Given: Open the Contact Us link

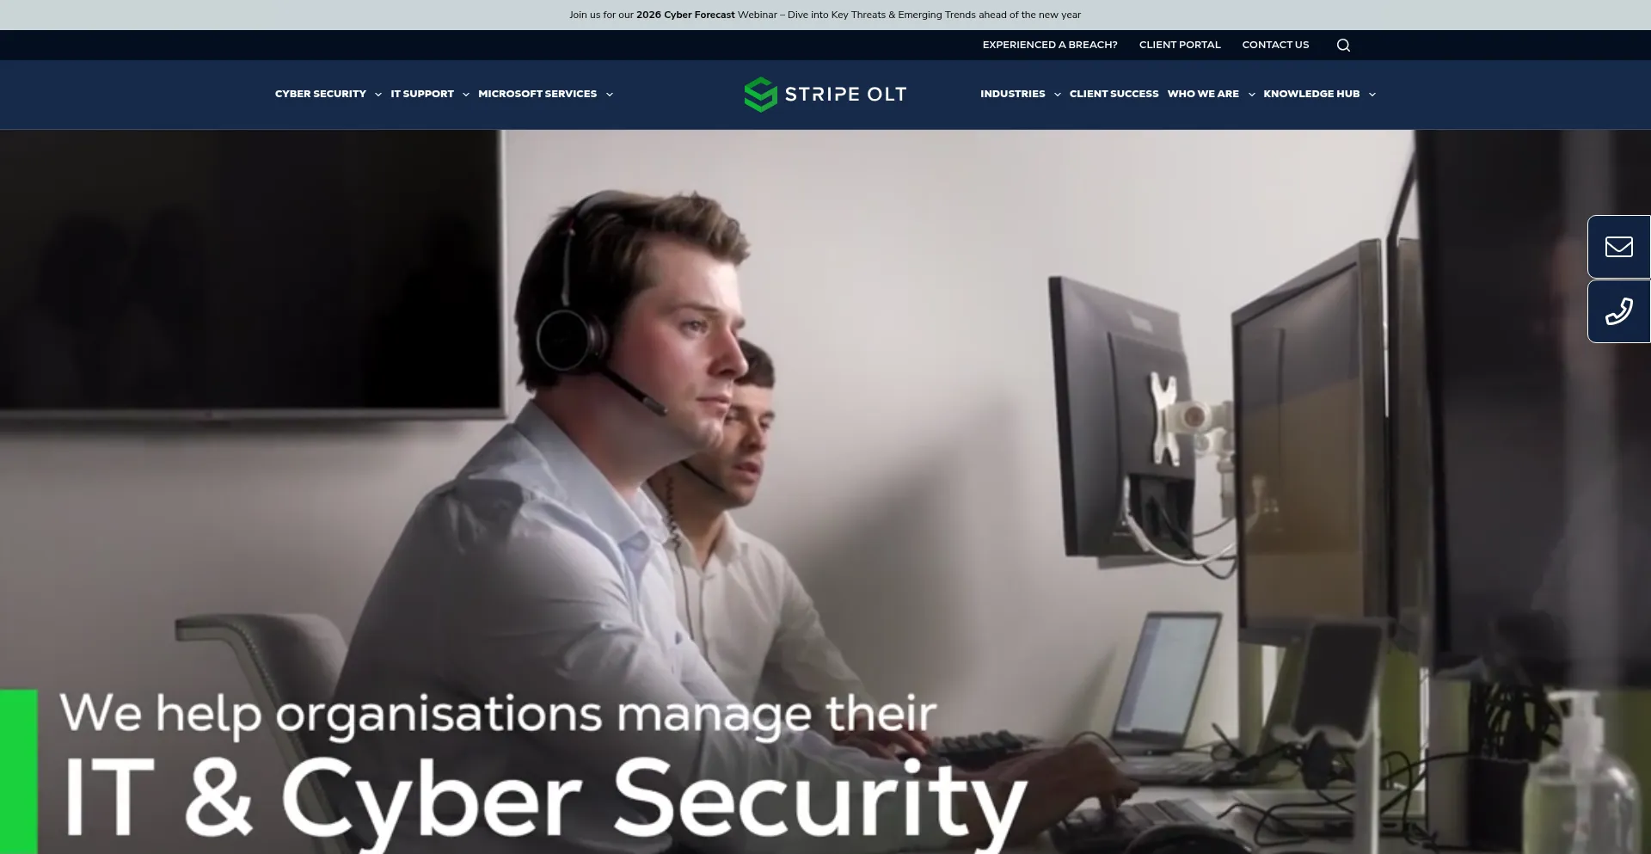Looking at the screenshot, I should click(x=1275, y=45).
